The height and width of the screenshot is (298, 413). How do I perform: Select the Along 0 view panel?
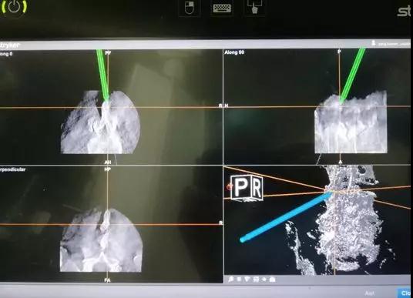(x=111, y=106)
